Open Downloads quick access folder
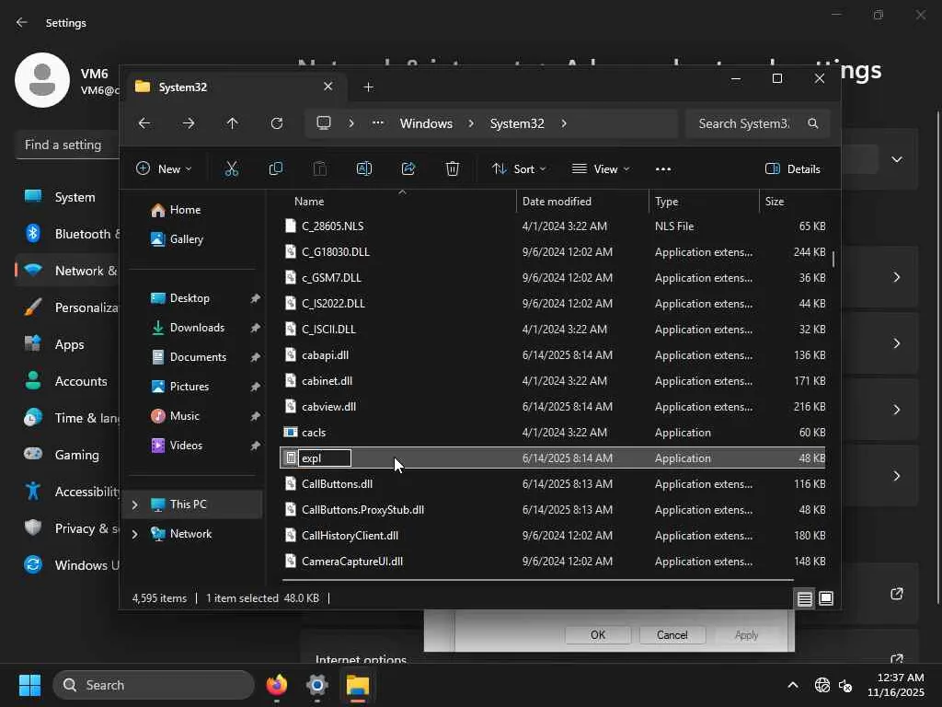Viewport: 942px width, 707px height. (x=197, y=328)
